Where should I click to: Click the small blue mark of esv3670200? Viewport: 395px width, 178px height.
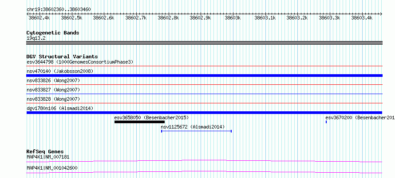coord(326,122)
